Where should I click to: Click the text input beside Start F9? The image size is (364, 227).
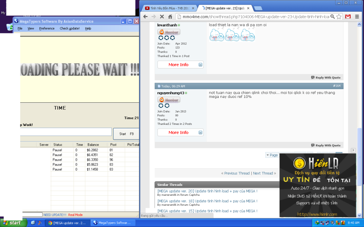pos(66,132)
